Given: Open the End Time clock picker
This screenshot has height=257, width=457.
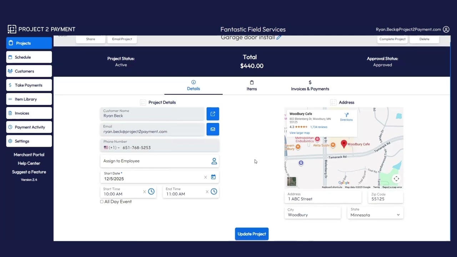Looking at the screenshot, I should click(214, 192).
